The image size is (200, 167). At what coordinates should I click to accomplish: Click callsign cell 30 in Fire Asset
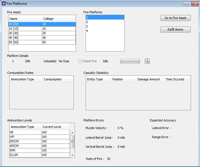[x=59, y=33]
